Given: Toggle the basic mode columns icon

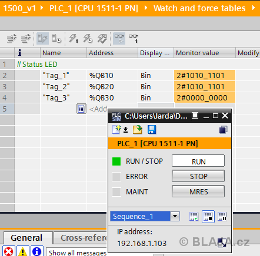Looking at the screenshot, I should [42, 39].
